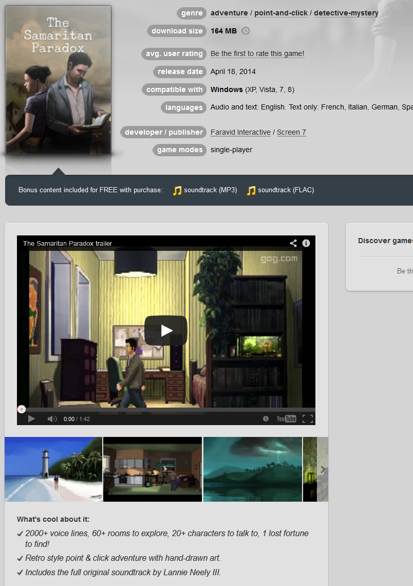Click 'Bonus content included for FREE with purchase:'
This screenshot has height=586, width=413.
point(90,190)
